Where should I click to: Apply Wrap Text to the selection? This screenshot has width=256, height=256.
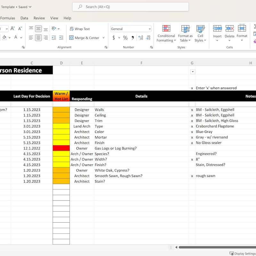80,29
